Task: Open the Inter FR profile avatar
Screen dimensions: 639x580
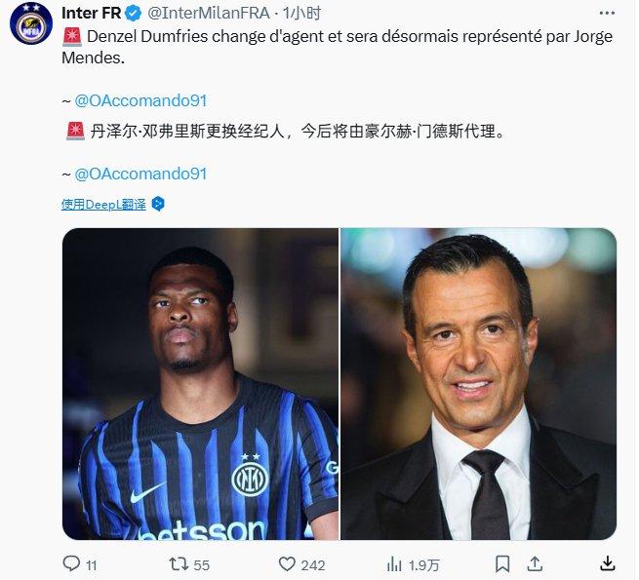Action: click(x=31, y=23)
